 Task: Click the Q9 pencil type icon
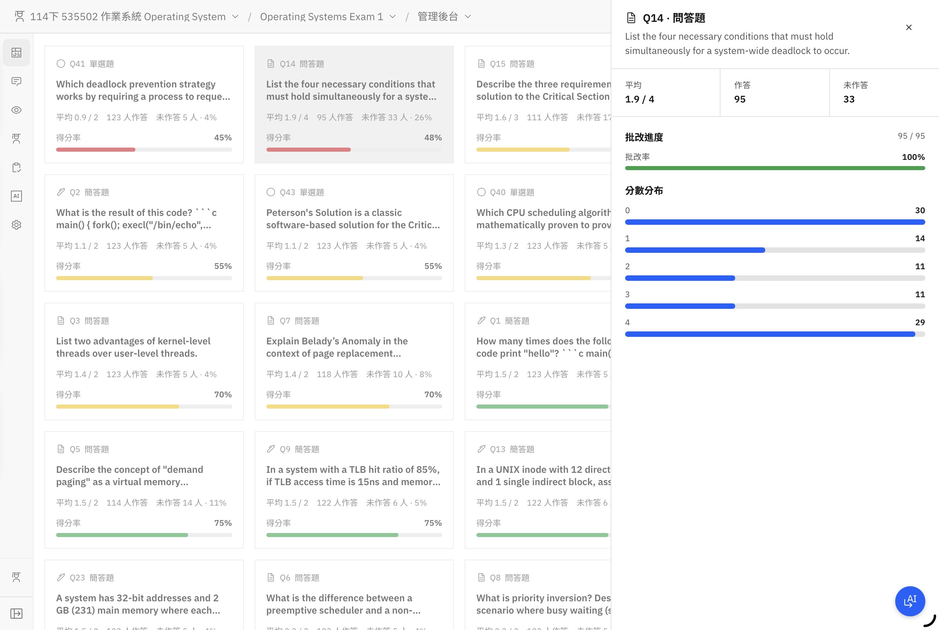(x=270, y=449)
